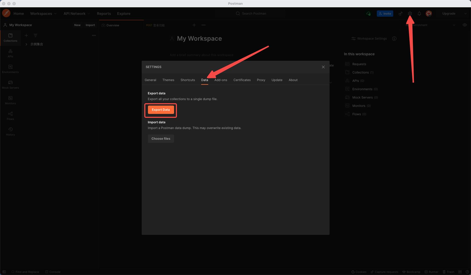Open the notifications bell icon
This screenshot has height=275, width=471.
[x=419, y=14]
